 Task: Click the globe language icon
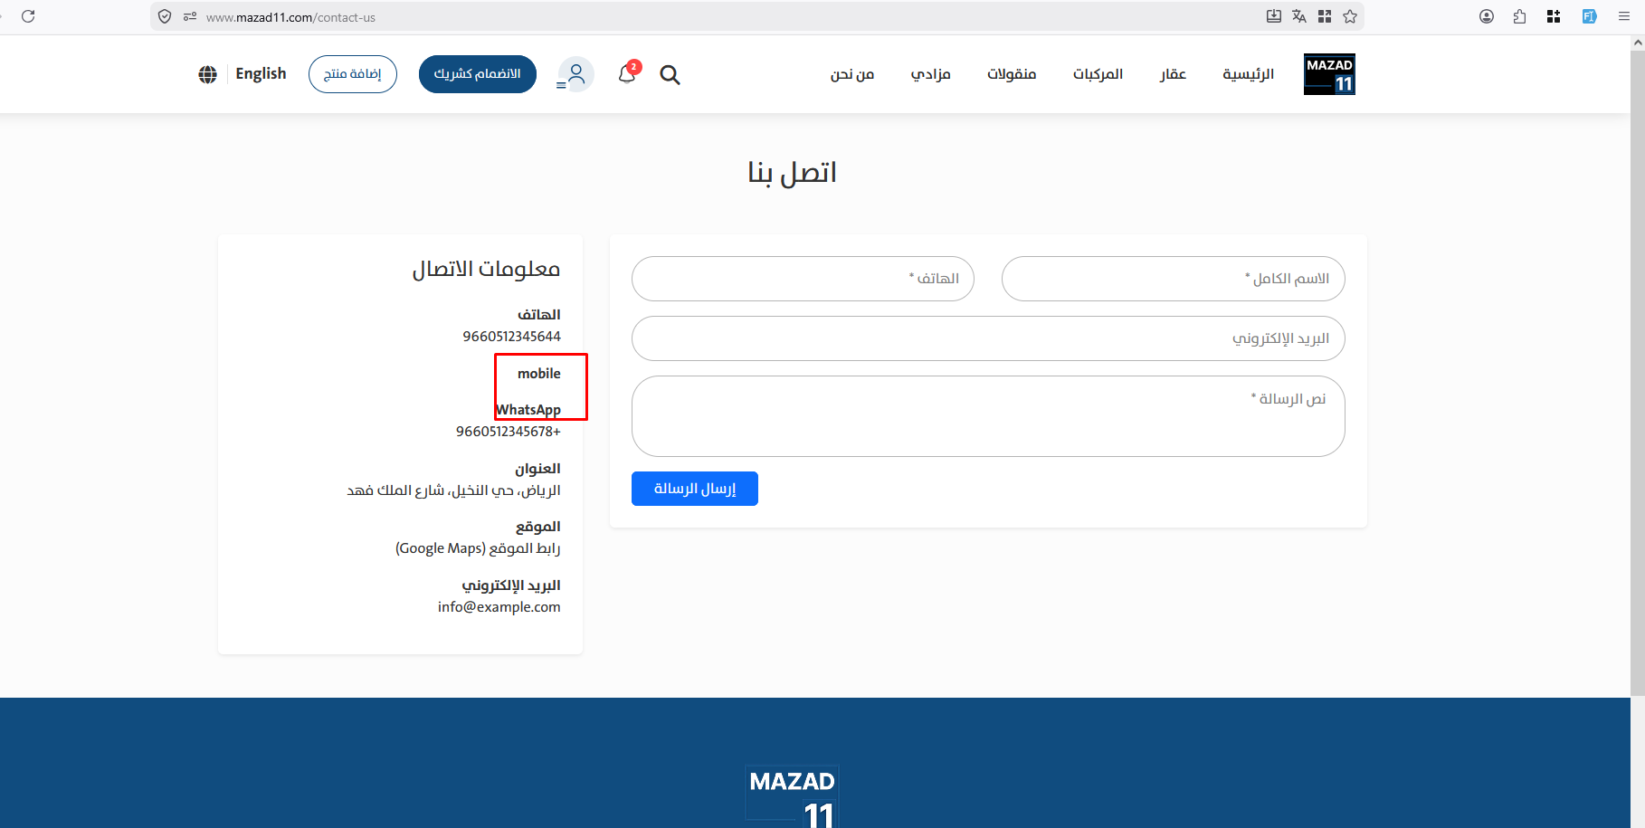(x=208, y=74)
